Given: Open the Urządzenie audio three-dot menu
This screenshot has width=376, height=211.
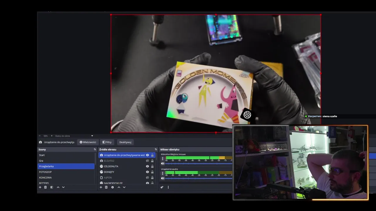Looking at the screenshot, I should point(162,173).
